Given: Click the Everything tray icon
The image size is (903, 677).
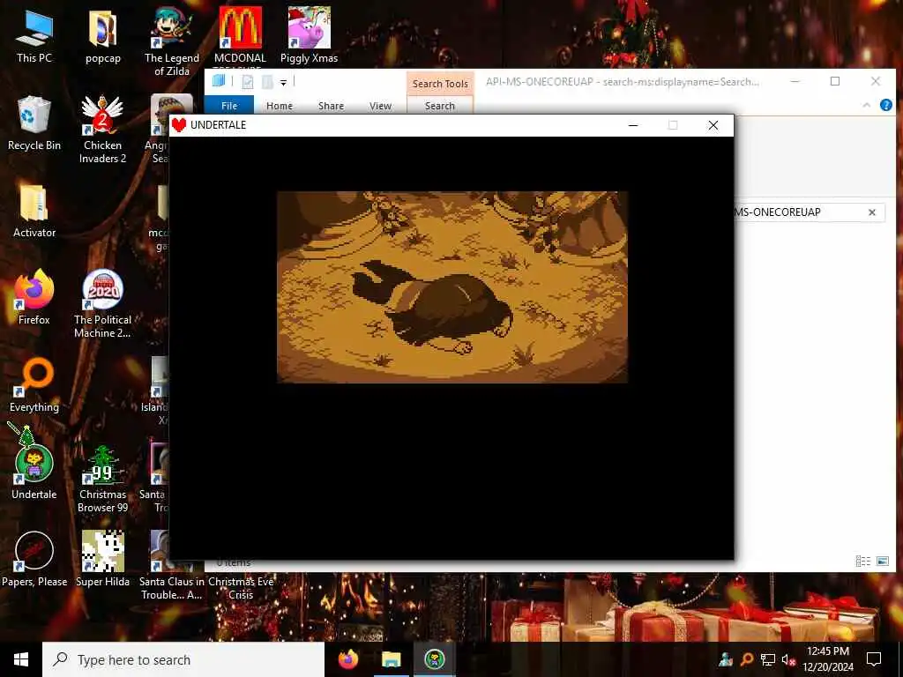Looking at the screenshot, I should [x=747, y=659].
